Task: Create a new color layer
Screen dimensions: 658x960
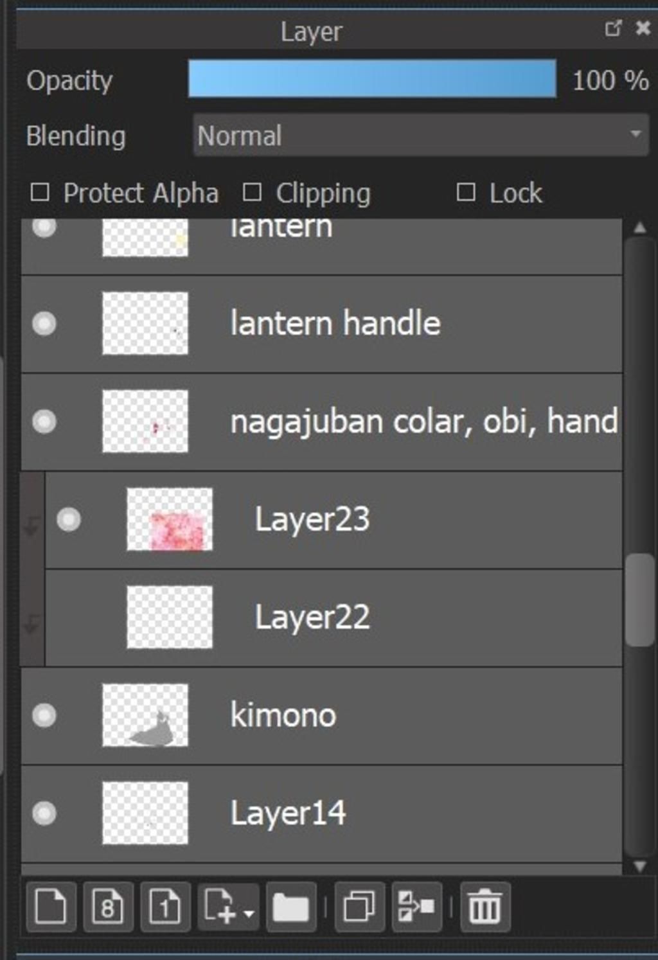Action: coord(51,907)
